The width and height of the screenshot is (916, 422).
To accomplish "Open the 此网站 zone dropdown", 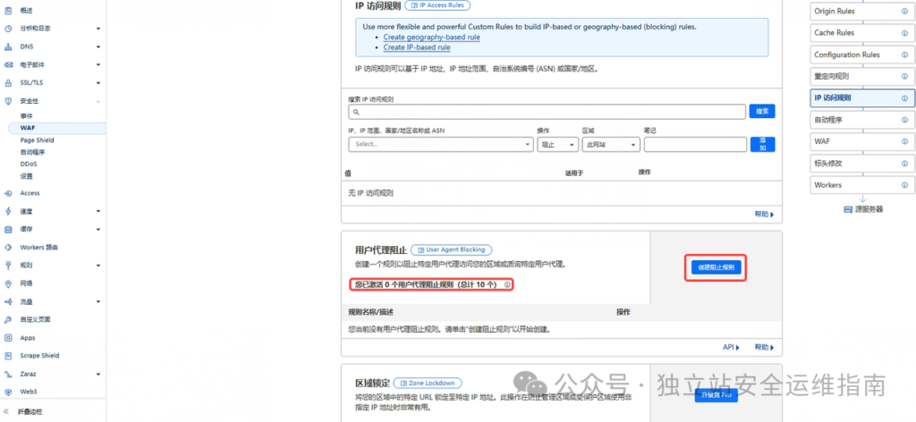I will click(x=611, y=144).
